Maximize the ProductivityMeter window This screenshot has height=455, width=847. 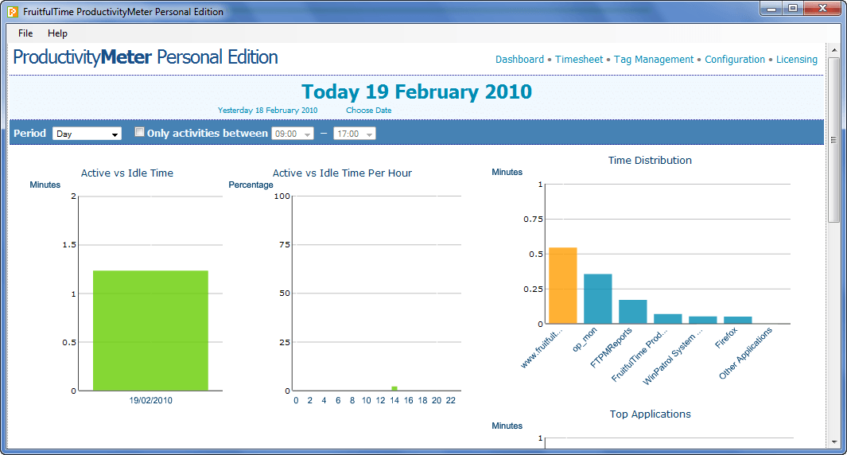[792, 8]
